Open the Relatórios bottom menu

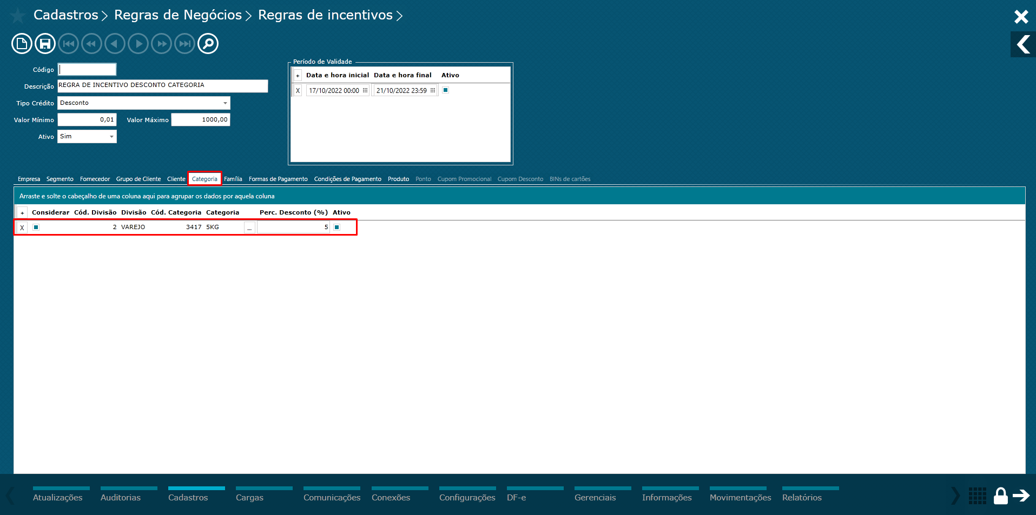pos(810,495)
